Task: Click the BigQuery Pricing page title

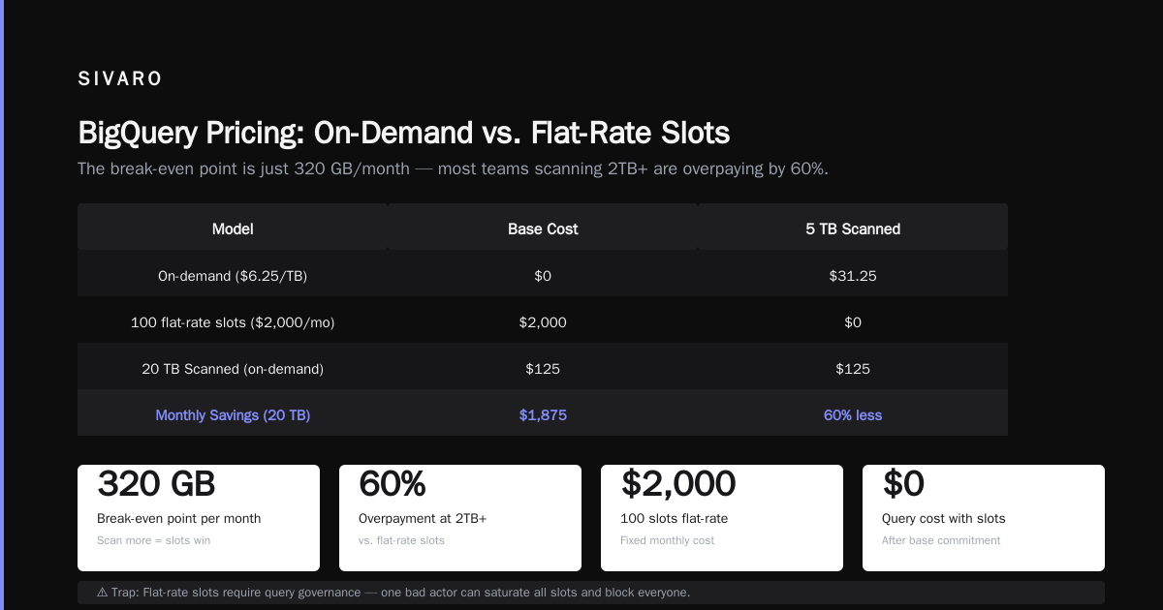Action: point(404,134)
